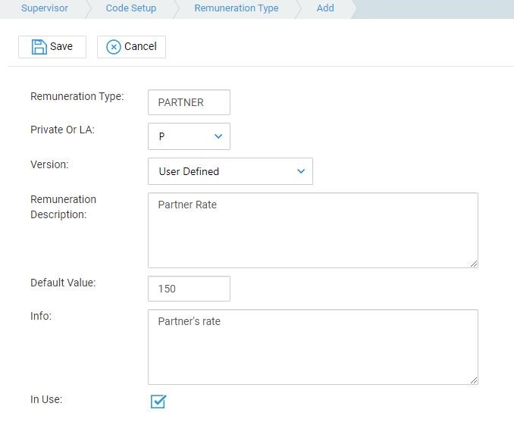Screen dimensions: 514x447
Task: Focus the Remuneration Type PARTNER field
Action: click(189, 102)
